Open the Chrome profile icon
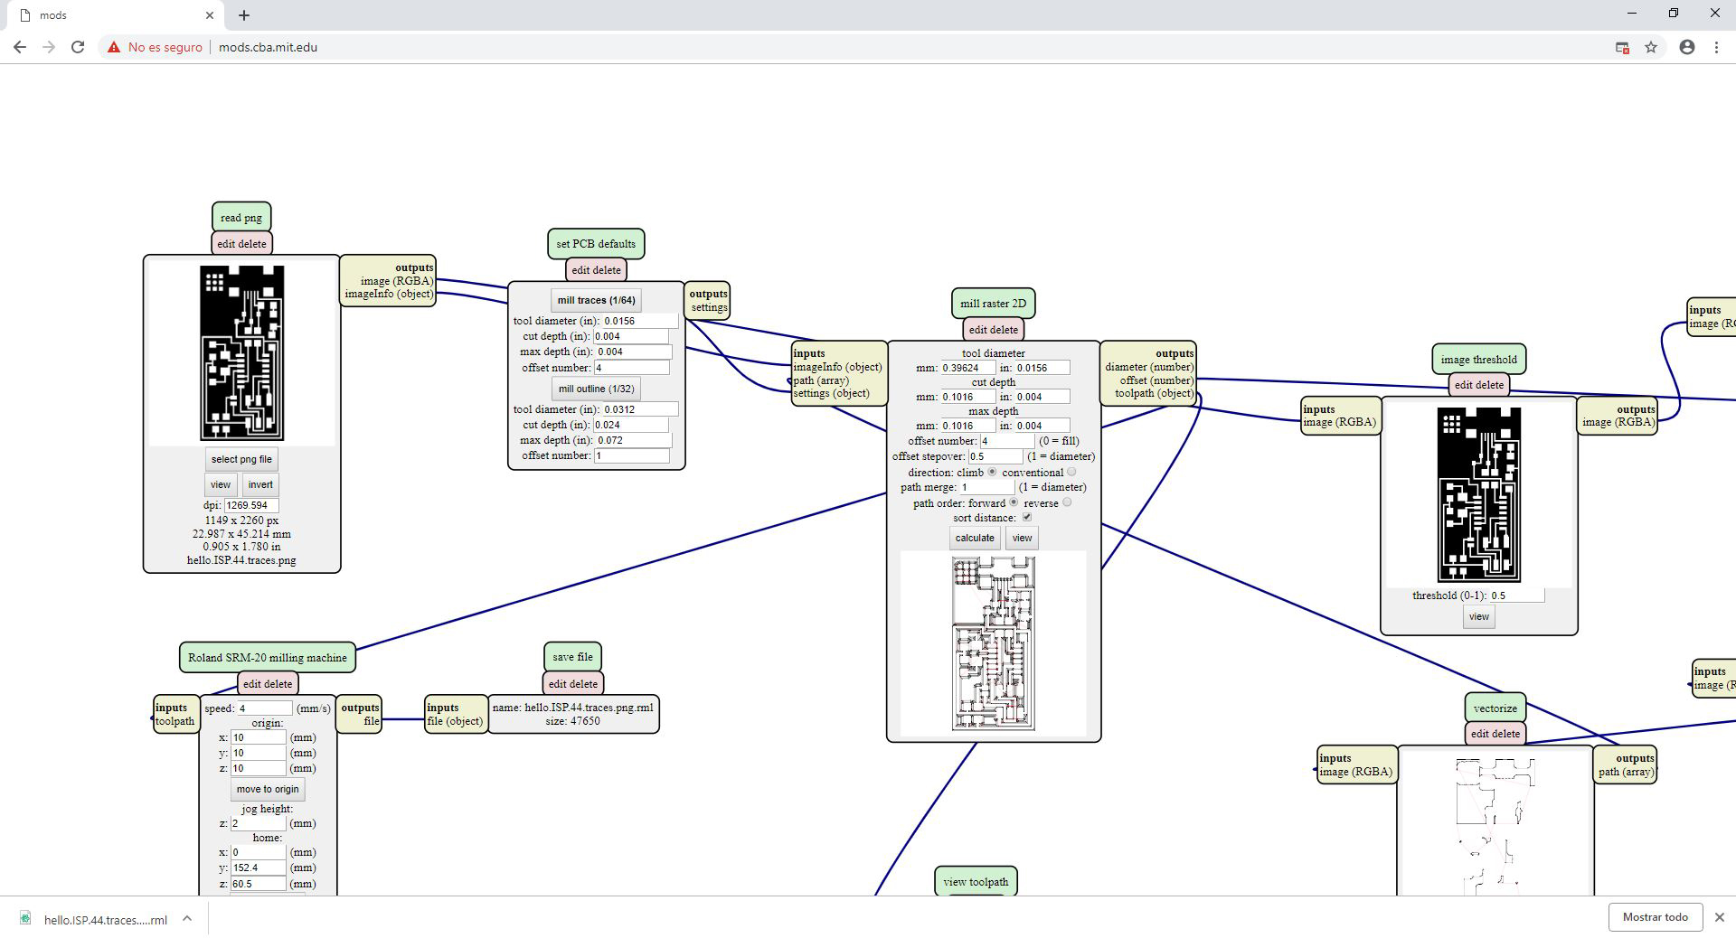 pyautogui.click(x=1686, y=47)
